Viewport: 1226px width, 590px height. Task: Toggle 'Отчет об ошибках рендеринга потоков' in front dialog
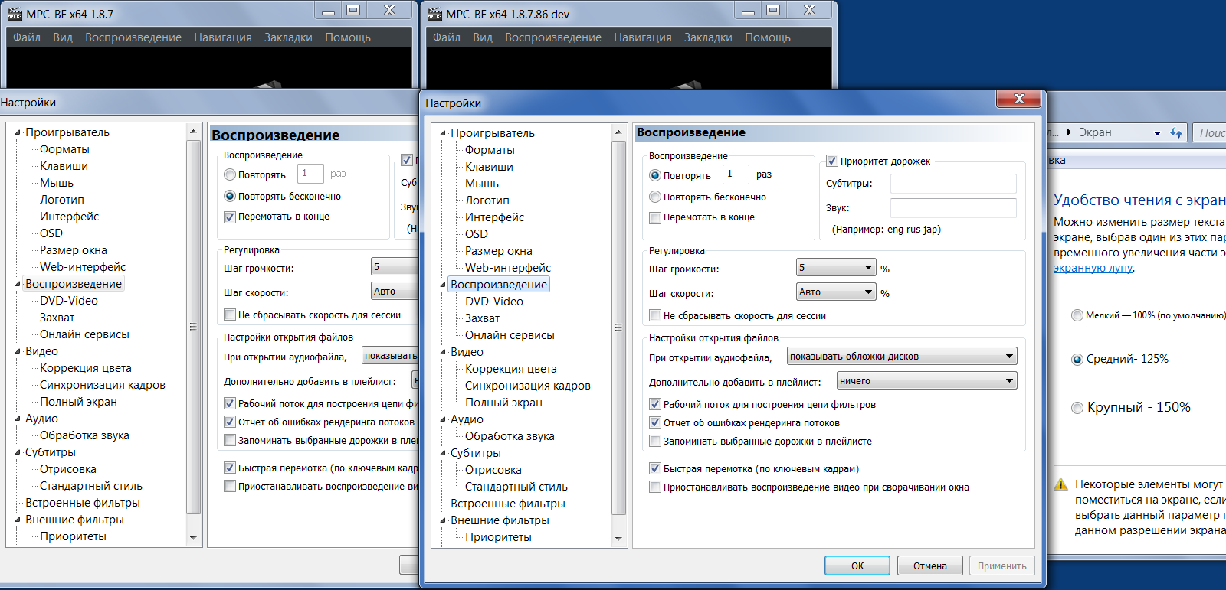[655, 422]
